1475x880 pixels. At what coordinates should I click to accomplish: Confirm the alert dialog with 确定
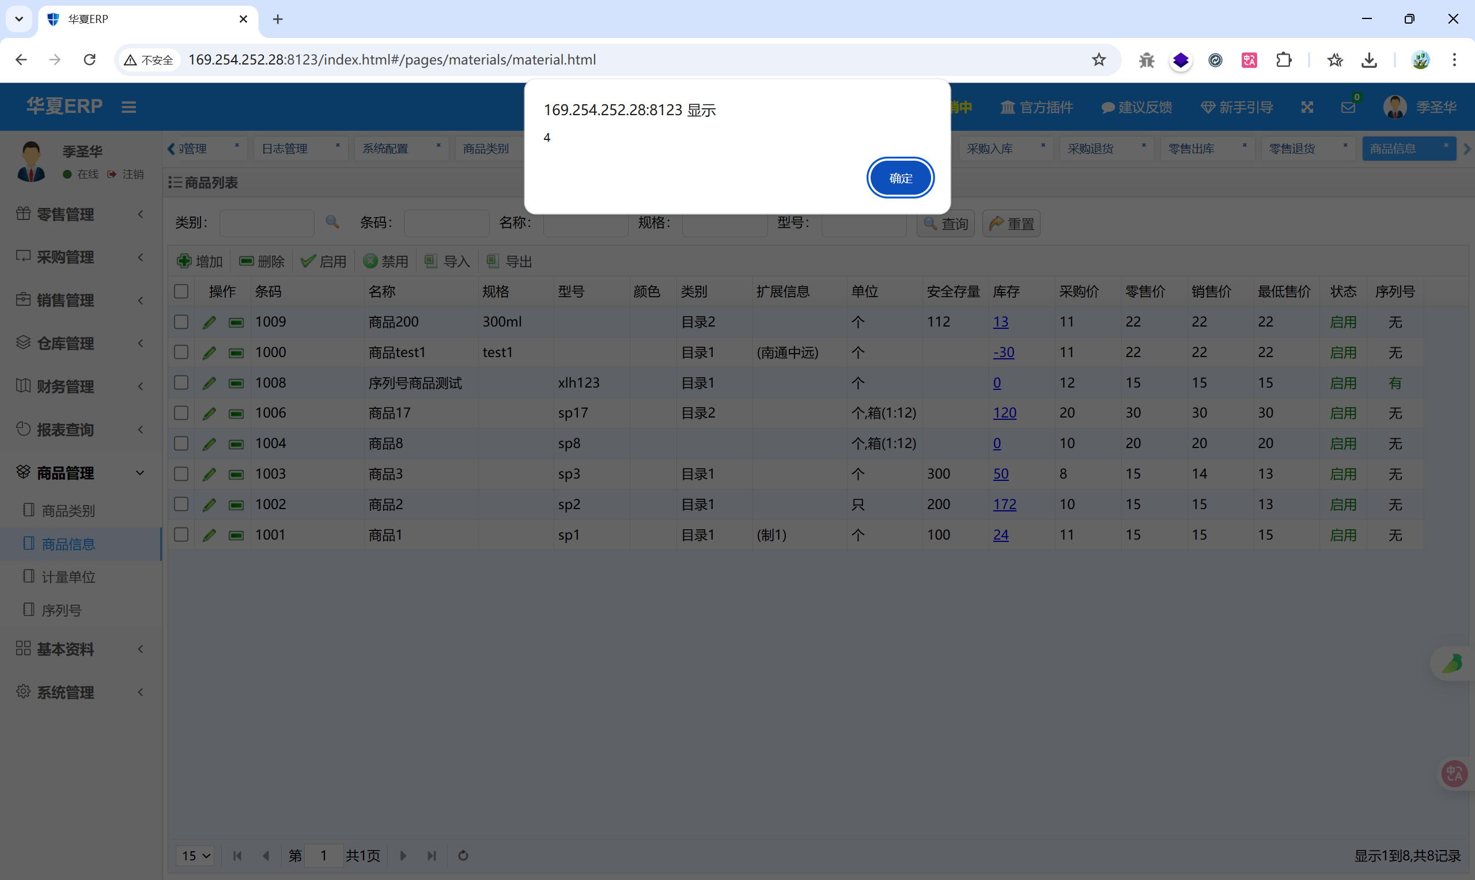(900, 178)
